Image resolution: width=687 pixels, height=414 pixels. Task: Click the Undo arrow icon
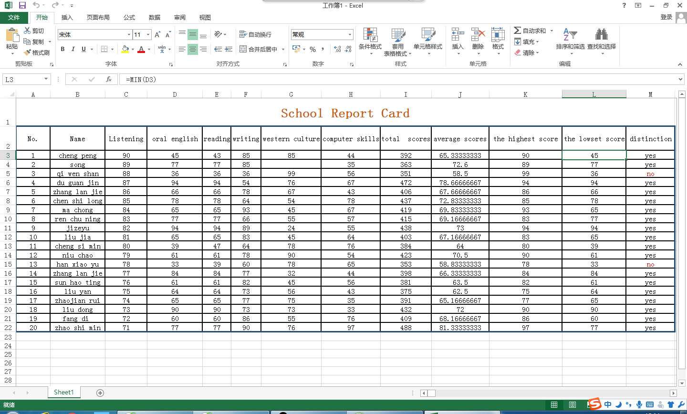click(36, 5)
